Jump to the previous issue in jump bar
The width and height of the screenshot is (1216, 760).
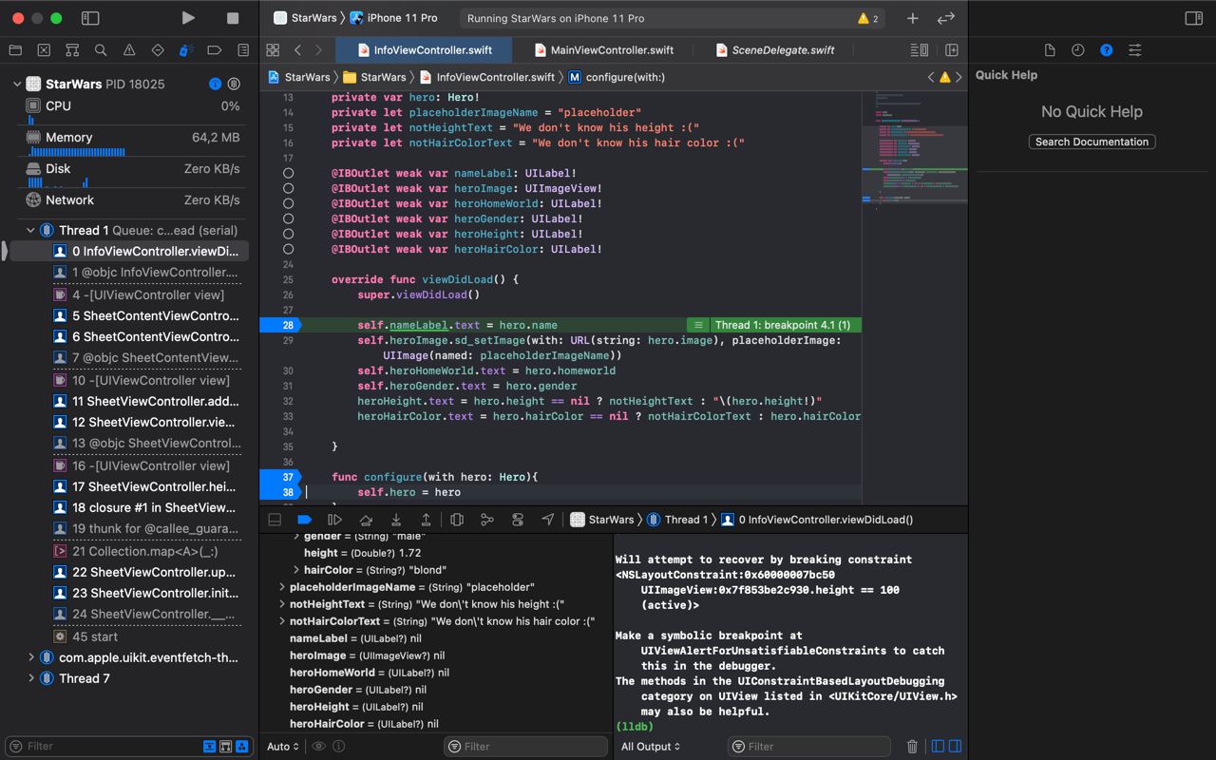tap(931, 77)
